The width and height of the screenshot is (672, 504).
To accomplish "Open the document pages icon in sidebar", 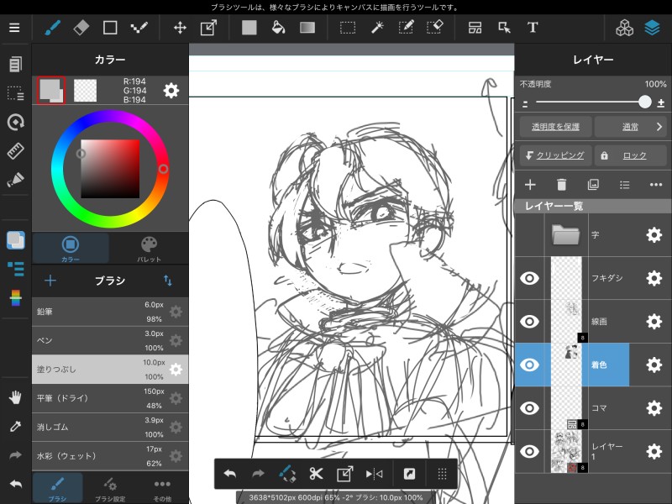I will (x=15, y=65).
